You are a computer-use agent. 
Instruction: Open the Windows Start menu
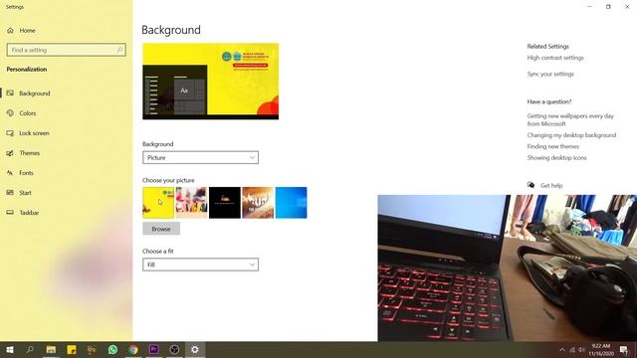point(10,349)
